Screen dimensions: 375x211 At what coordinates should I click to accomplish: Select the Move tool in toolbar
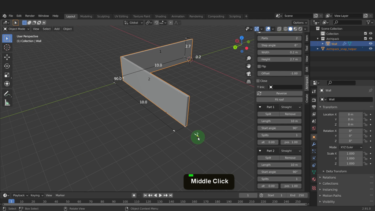click(x=7, y=57)
